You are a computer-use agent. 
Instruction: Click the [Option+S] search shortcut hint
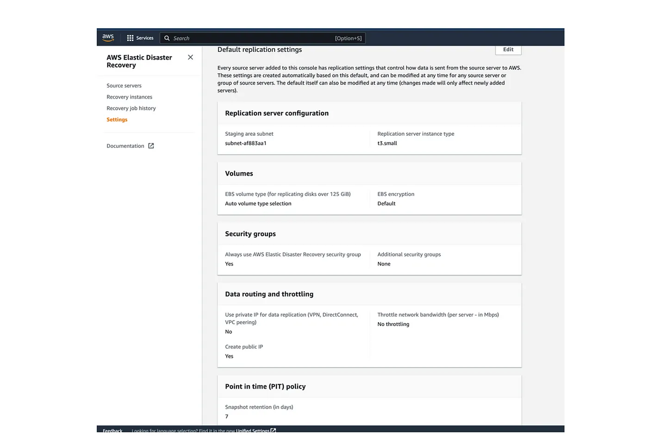coord(349,38)
